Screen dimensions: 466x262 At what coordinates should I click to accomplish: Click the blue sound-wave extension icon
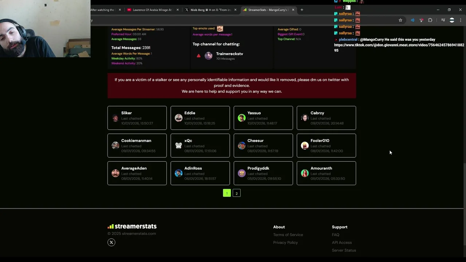412,20
